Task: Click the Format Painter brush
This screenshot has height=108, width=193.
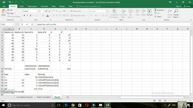Action: 8,16
